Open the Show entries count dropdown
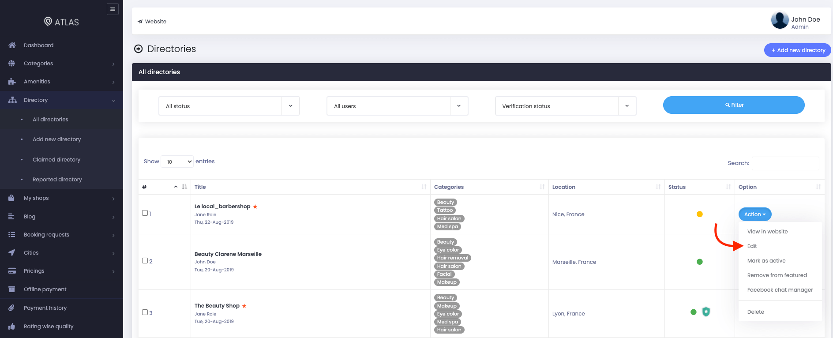Screen dimensions: 833x338 pos(177,161)
